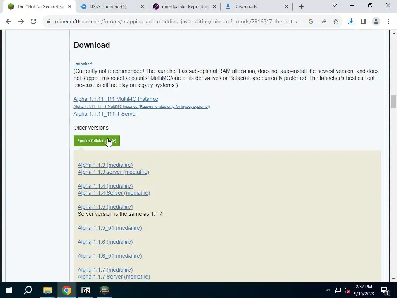Share this page icon

(323, 22)
